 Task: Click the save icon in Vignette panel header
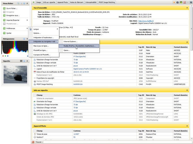pos(21,61)
